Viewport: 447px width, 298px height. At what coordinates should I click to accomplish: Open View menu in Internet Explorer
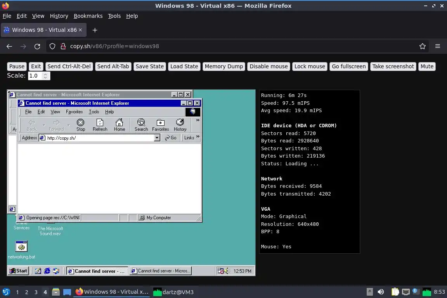pos(55,112)
